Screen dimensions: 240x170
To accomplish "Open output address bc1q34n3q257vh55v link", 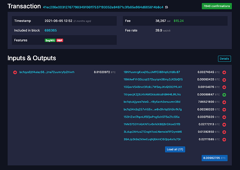I will pos(153,109).
